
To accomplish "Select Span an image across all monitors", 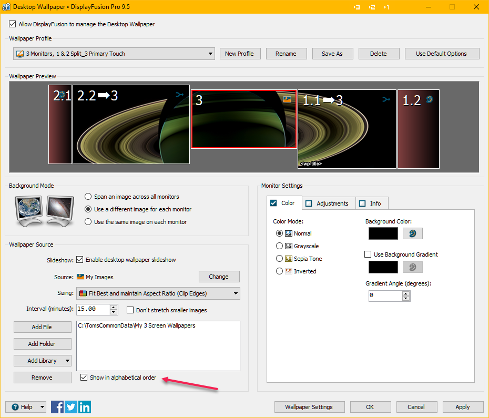I will (x=88, y=197).
